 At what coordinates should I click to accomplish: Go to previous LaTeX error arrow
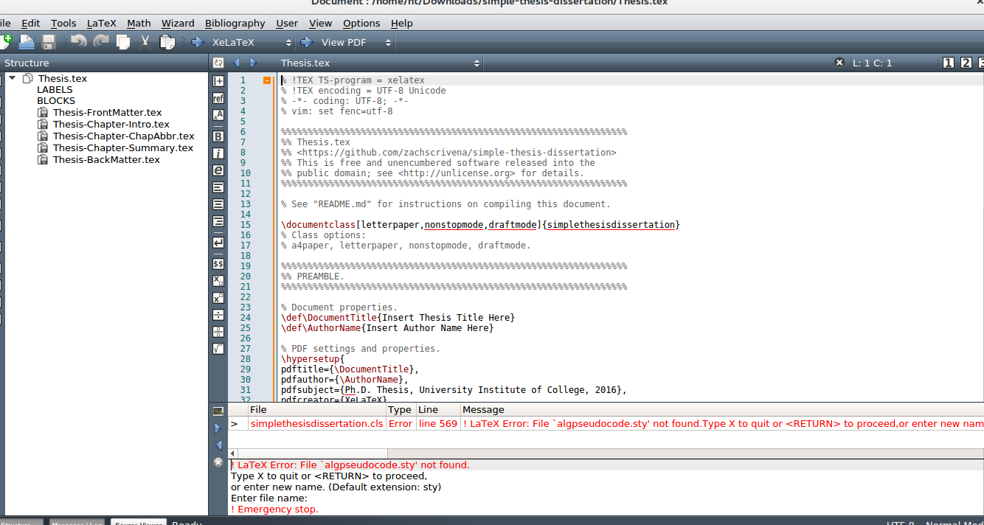[218, 445]
